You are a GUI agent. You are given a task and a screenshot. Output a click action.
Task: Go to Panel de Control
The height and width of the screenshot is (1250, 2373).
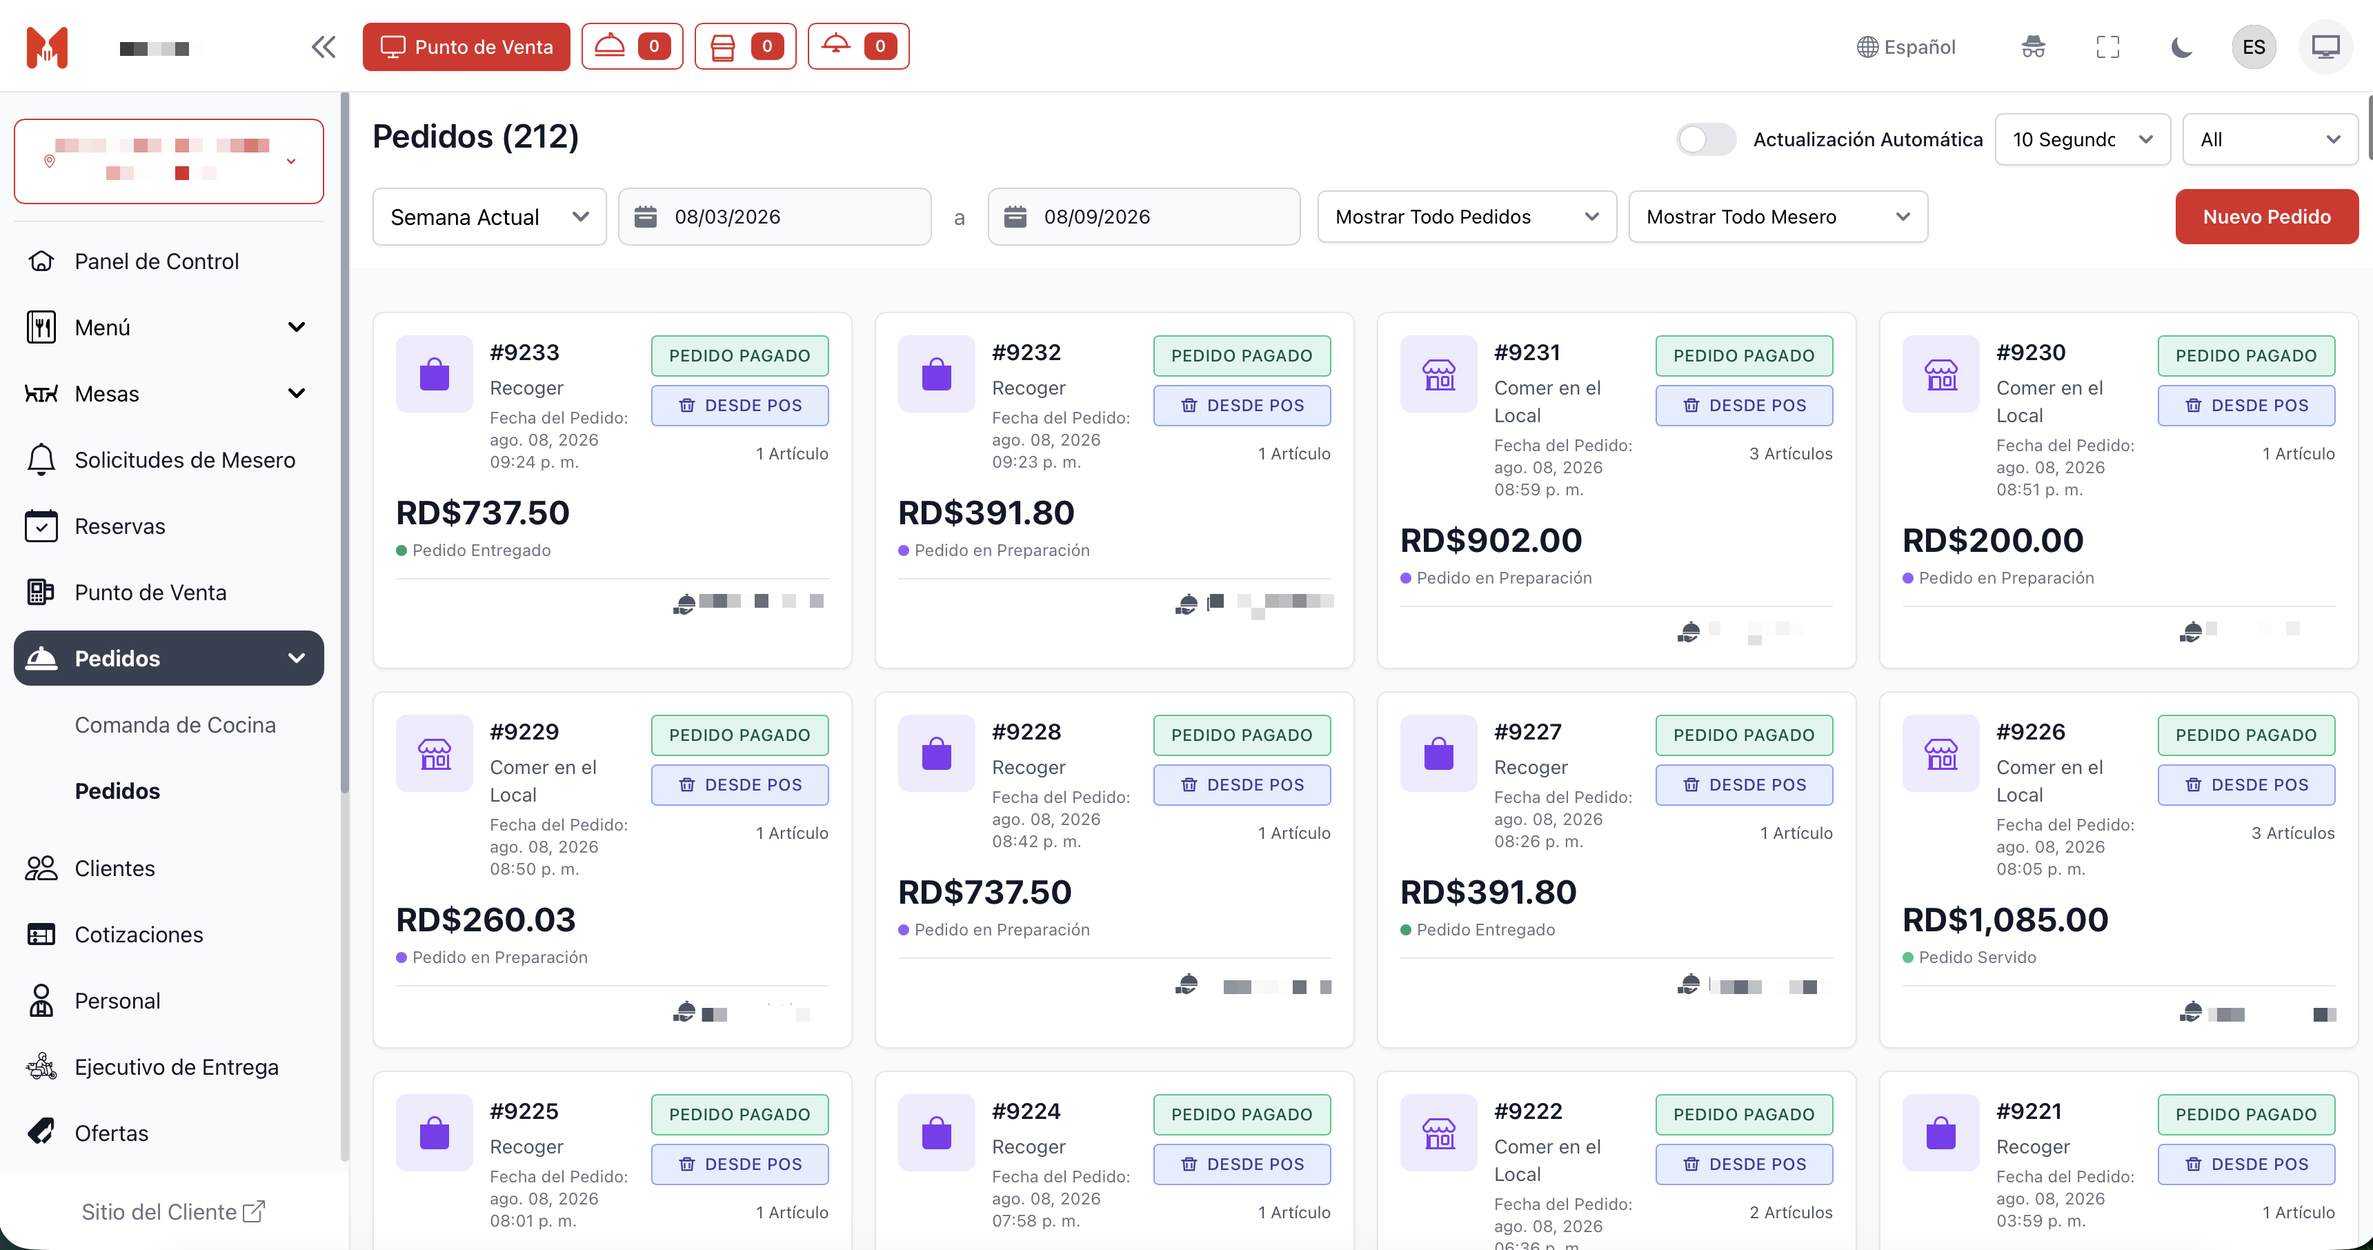[x=168, y=261]
